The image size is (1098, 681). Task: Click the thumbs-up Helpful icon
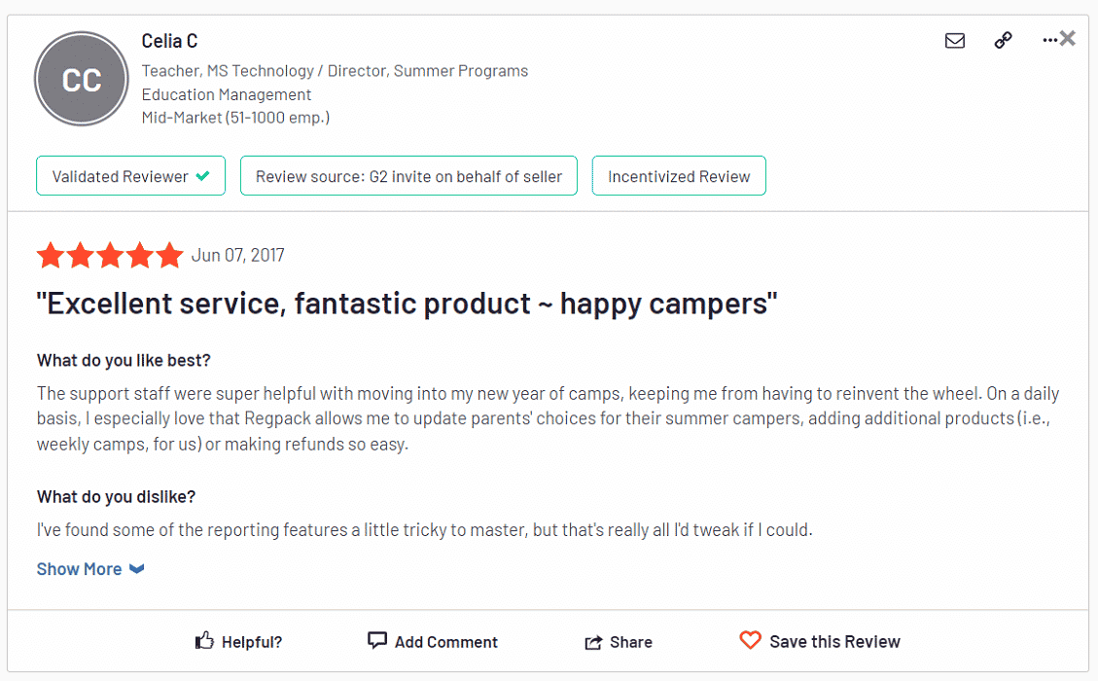click(x=204, y=641)
